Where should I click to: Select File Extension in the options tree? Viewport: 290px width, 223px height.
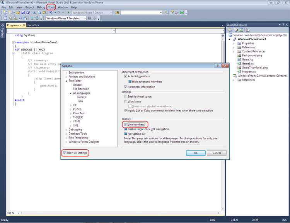tap(81, 89)
